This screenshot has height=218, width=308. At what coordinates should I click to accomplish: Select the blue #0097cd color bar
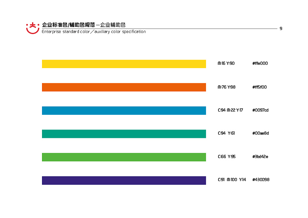pos(124,110)
